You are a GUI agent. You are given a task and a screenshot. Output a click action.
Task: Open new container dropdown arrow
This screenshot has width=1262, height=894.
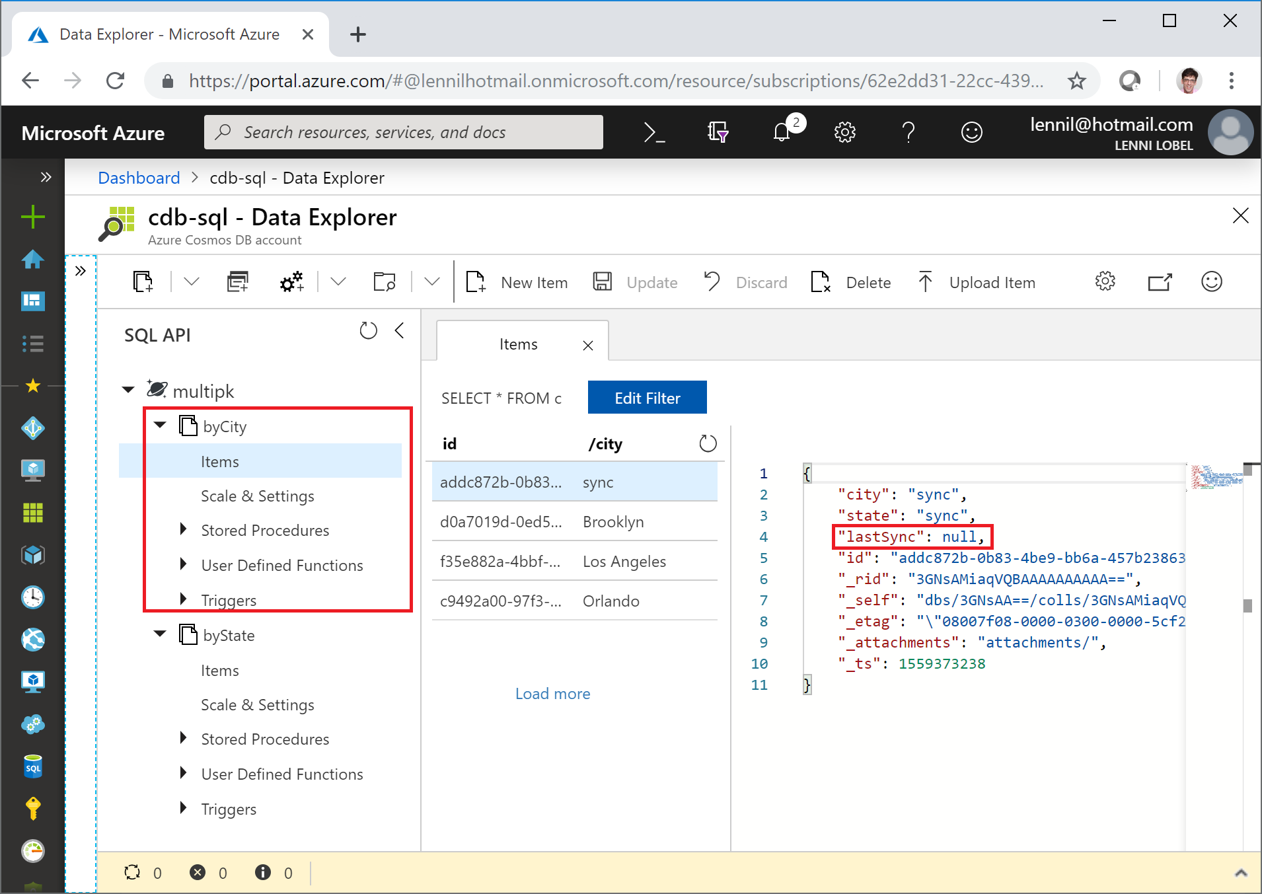point(192,282)
